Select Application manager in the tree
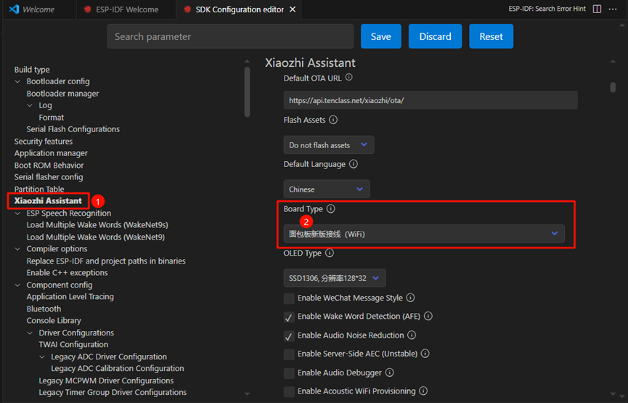628x403 pixels. tap(51, 153)
